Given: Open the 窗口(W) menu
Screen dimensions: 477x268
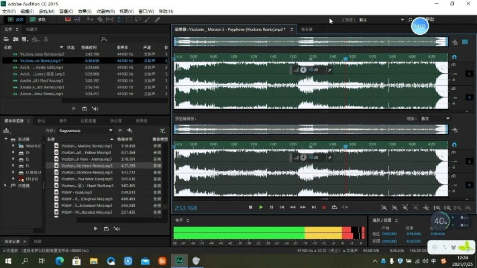Looking at the screenshot, I should point(146,11).
